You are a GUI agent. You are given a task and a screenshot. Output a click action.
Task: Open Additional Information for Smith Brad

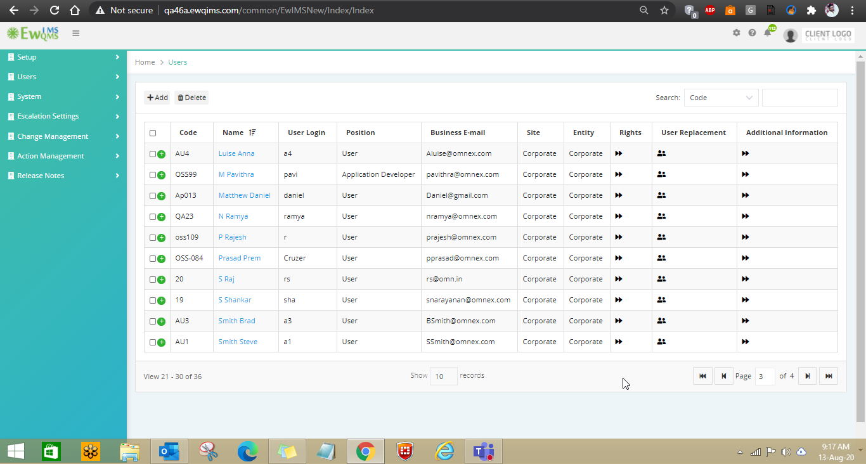pos(746,321)
